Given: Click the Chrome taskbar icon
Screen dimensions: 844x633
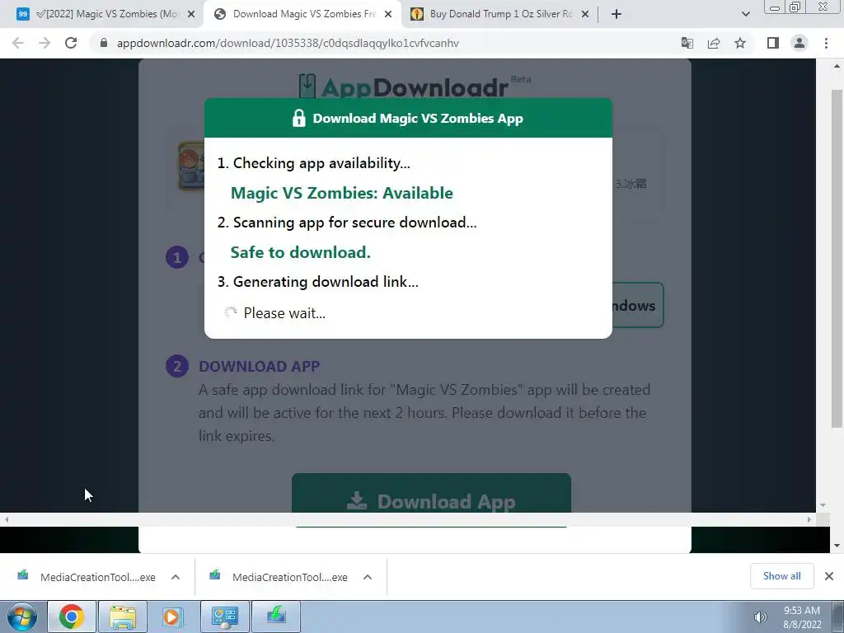Looking at the screenshot, I should point(72,617).
